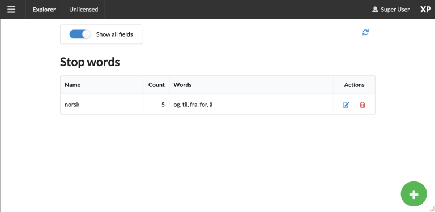The width and height of the screenshot is (435, 212).
Task: Open the hamburger menu
Action: [11, 10]
